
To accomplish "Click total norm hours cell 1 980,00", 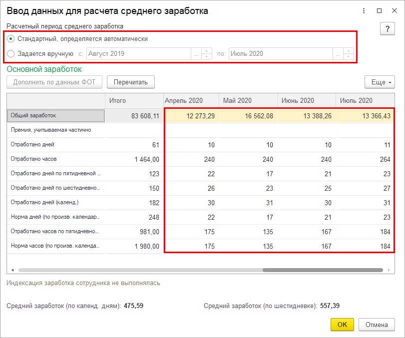I will [134, 246].
